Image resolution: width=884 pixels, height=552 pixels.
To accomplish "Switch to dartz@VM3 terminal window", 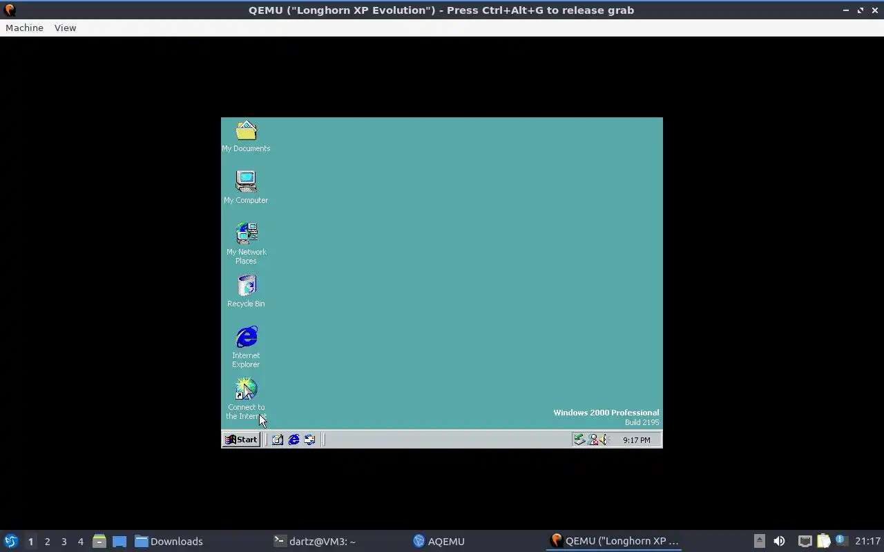I will [315, 541].
